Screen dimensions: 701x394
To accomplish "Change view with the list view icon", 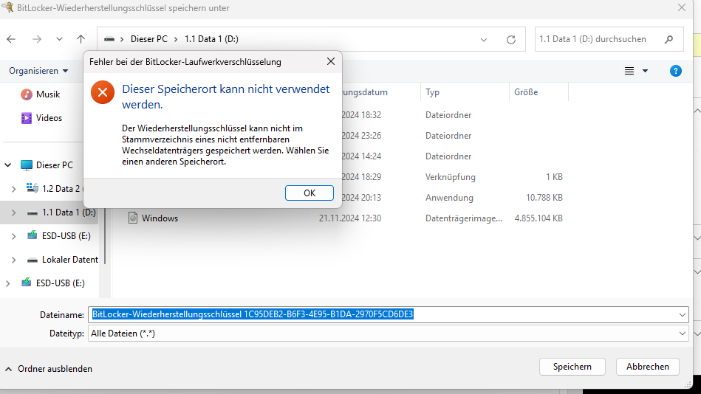I will (x=629, y=71).
